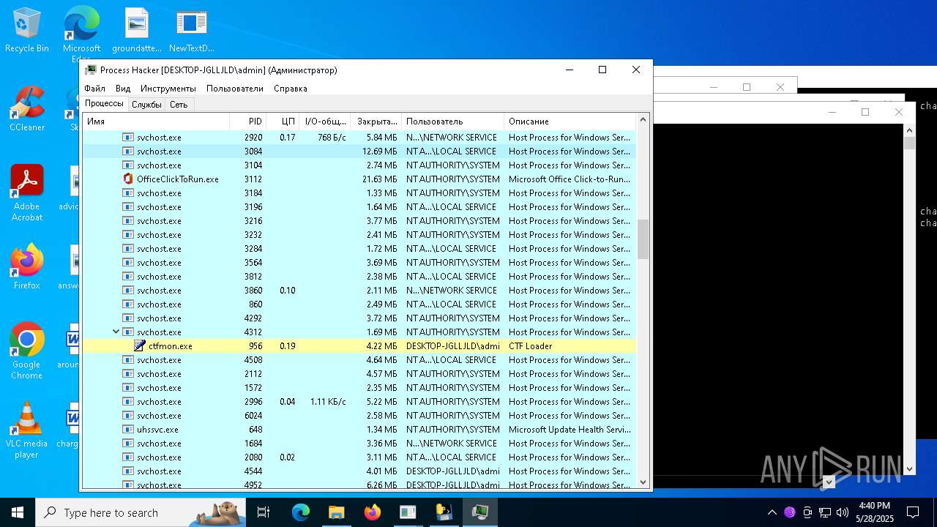Click the Process Hacker taskbar button

(480, 512)
